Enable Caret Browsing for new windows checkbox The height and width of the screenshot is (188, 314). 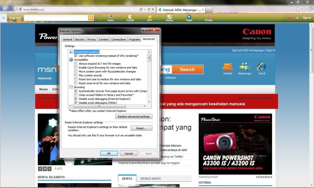point(76,68)
